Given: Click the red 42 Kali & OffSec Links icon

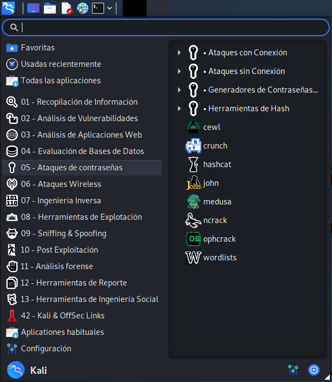Looking at the screenshot, I should coord(12,316).
